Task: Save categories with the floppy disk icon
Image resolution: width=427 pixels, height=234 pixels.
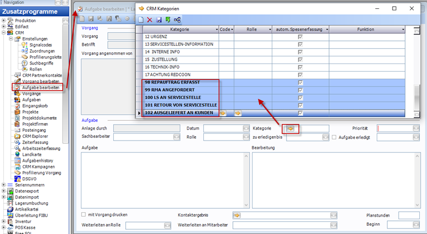Action: [159, 20]
